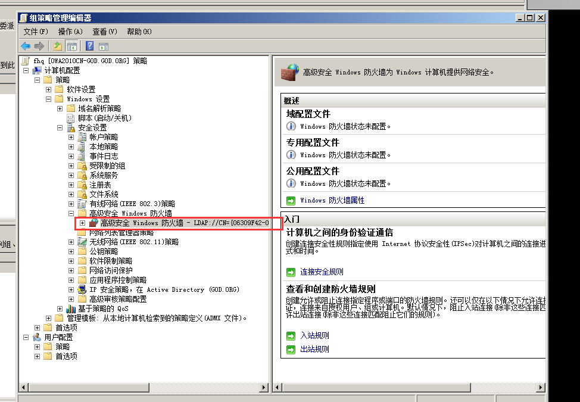Click the 无线网络(IEEE 802.11)策略 icon

(82, 242)
